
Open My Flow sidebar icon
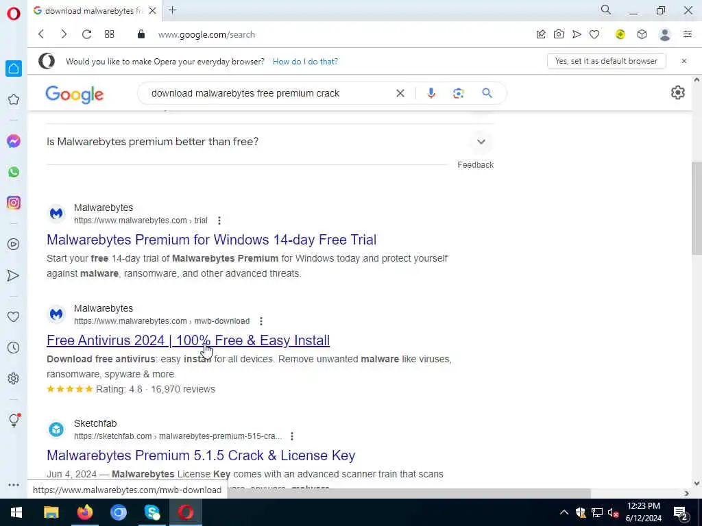pyautogui.click(x=14, y=275)
